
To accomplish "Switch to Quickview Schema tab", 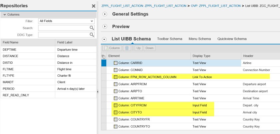I will [232, 39].
